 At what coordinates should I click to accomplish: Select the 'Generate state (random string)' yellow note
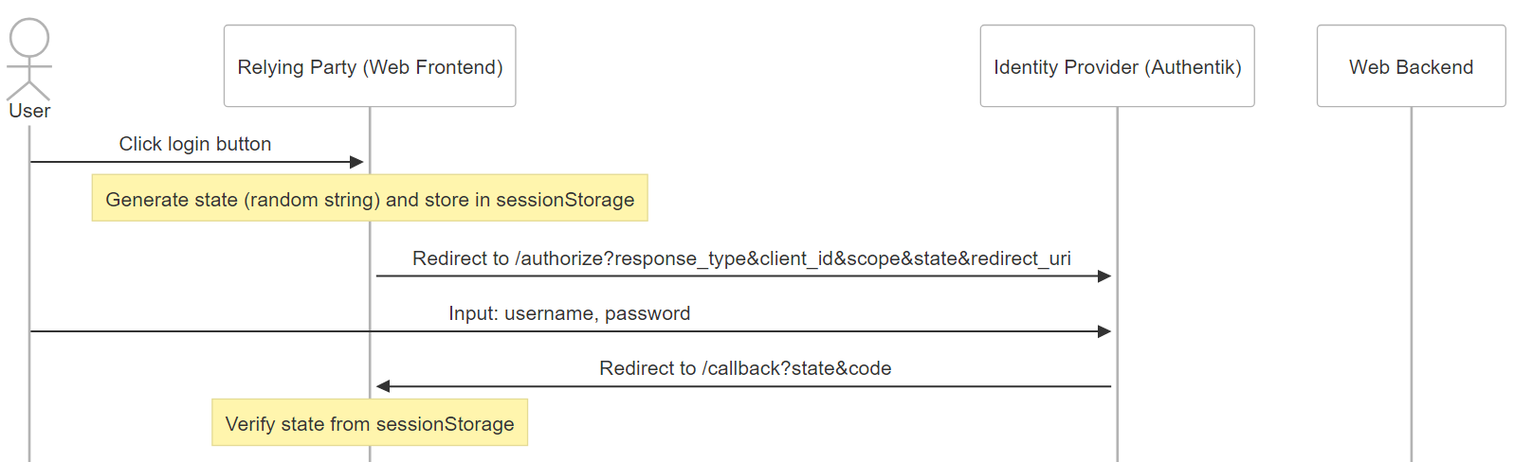pyautogui.click(x=370, y=198)
